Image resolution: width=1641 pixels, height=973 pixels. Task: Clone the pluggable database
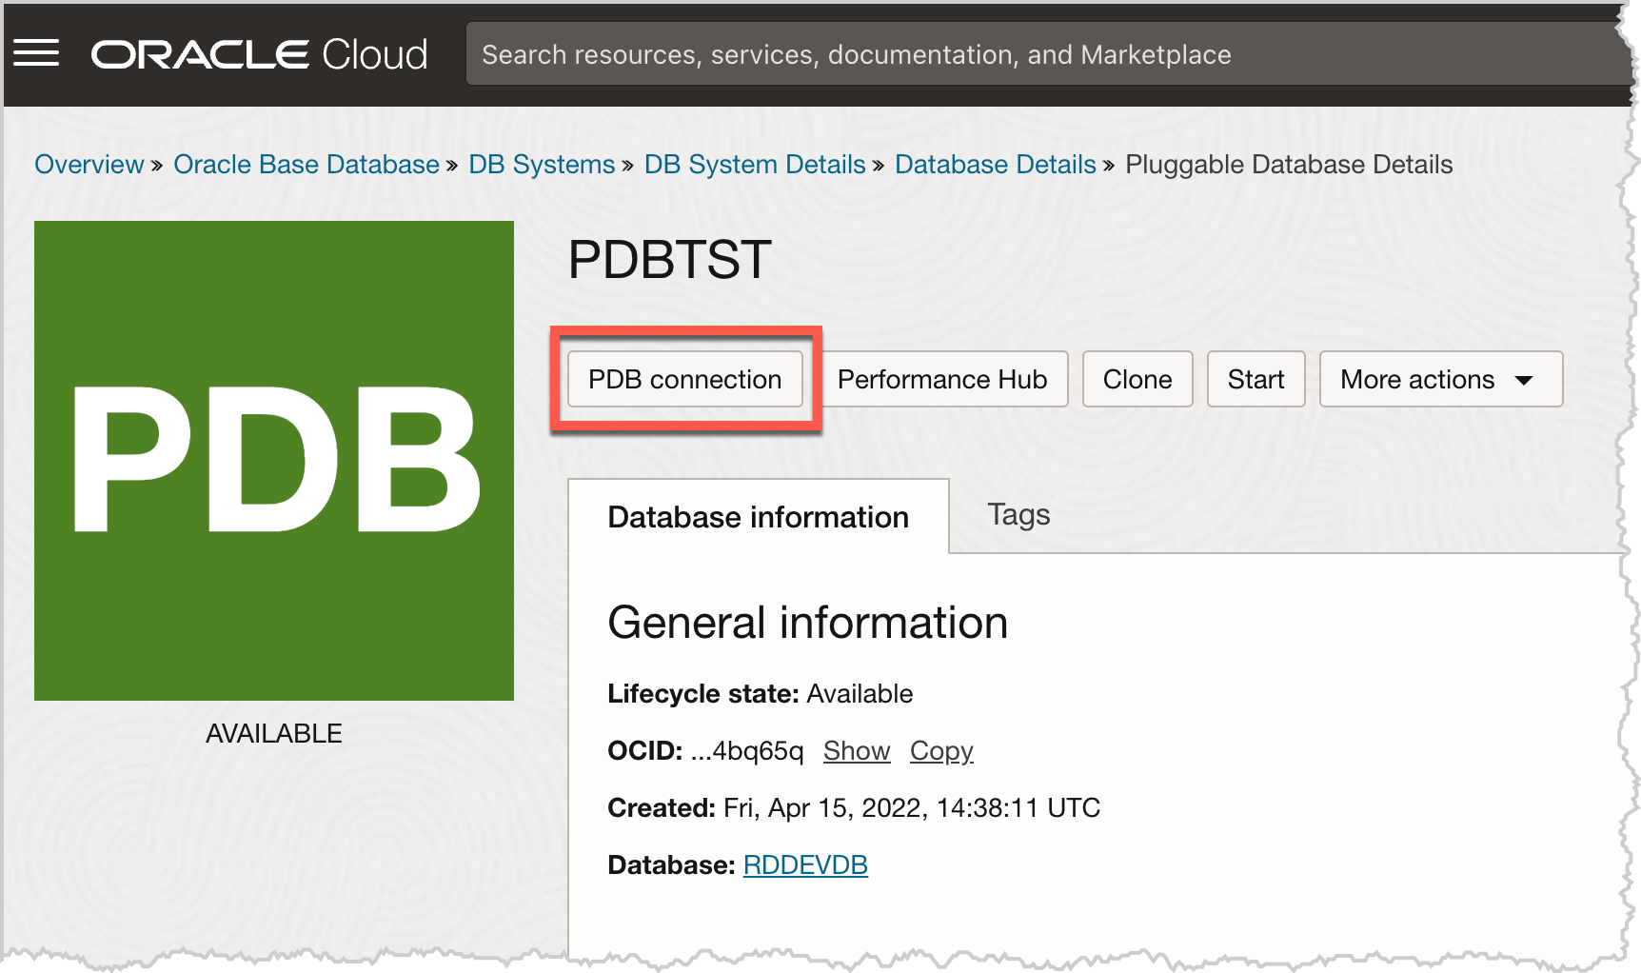(x=1137, y=379)
